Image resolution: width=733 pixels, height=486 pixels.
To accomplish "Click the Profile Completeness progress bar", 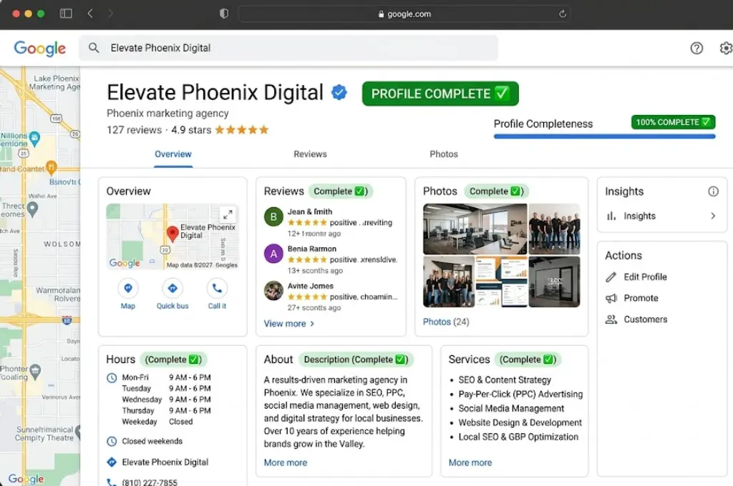I will [604, 136].
